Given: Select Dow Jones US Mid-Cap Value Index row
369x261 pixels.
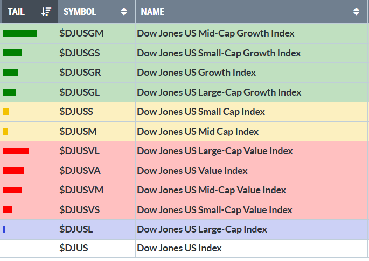Looking at the screenshot, I should tap(184, 190).
